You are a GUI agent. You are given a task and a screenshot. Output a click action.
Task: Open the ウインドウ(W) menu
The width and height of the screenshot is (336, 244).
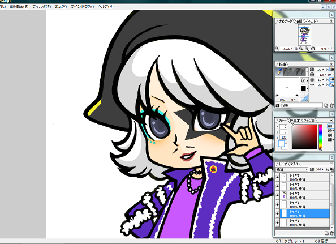82,6
